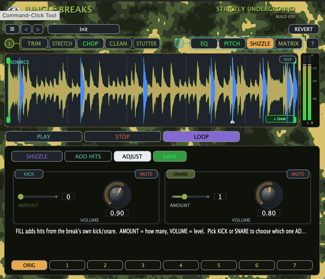Open the TRIM tab

coord(34,43)
